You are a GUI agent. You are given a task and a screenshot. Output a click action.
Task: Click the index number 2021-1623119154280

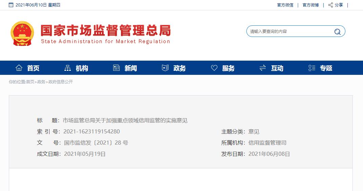coord(92,132)
